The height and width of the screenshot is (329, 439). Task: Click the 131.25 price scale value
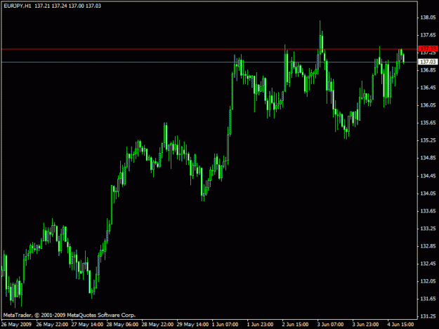[x=428, y=316]
